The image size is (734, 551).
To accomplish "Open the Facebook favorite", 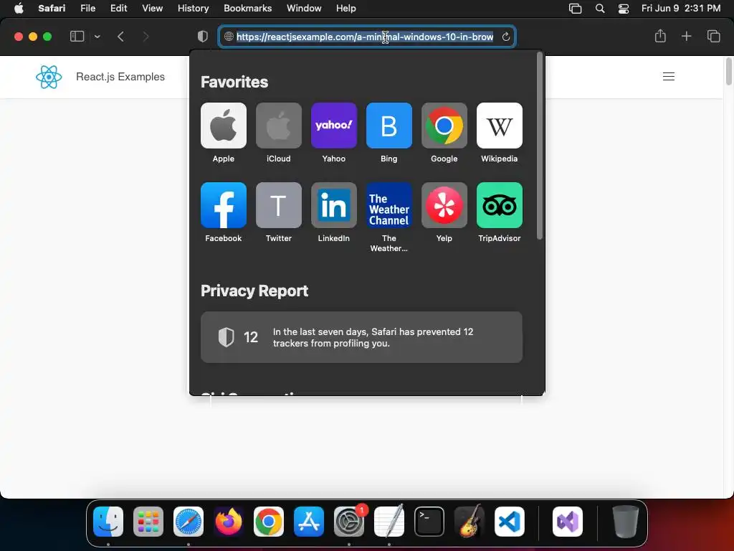I will [x=224, y=205].
